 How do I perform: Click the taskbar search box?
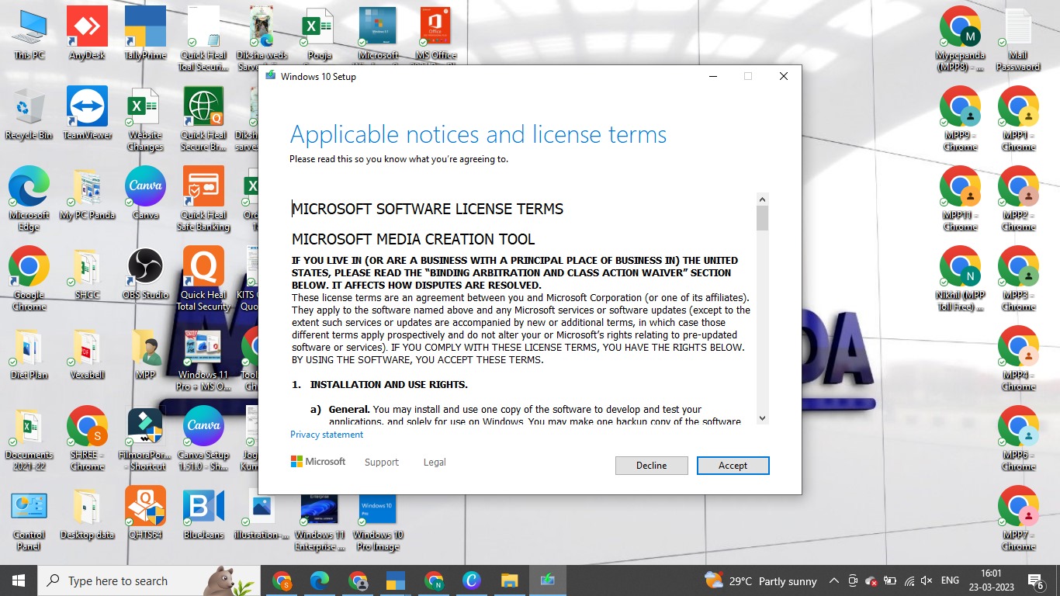[150, 580]
